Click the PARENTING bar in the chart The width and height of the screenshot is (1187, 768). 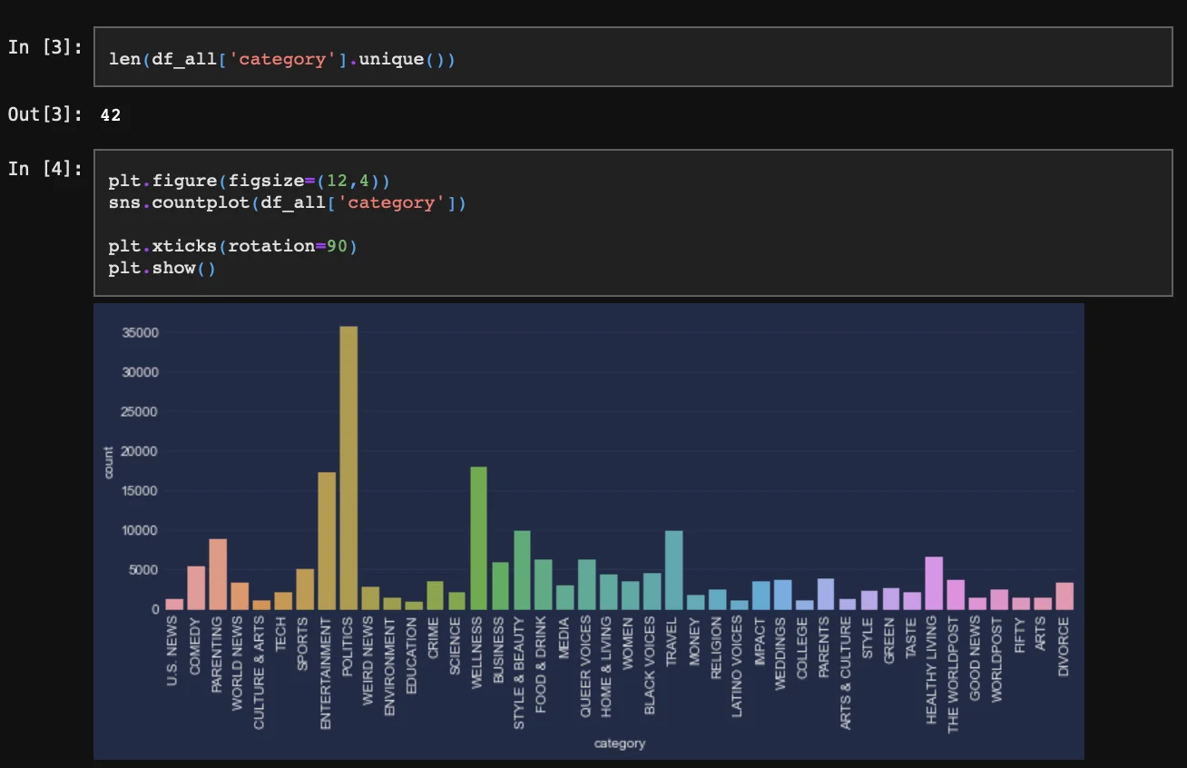[x=218, y=575]
